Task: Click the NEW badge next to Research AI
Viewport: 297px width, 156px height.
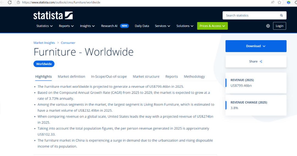Action: pyautogui.click(x=125, y=26)
